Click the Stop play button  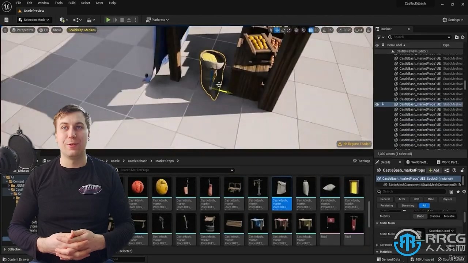(x=122, y=20)
